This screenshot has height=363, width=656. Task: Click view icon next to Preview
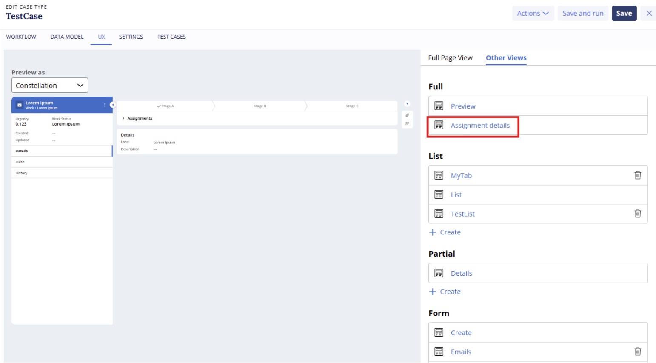pyautogui.click(x=439, y=106)
